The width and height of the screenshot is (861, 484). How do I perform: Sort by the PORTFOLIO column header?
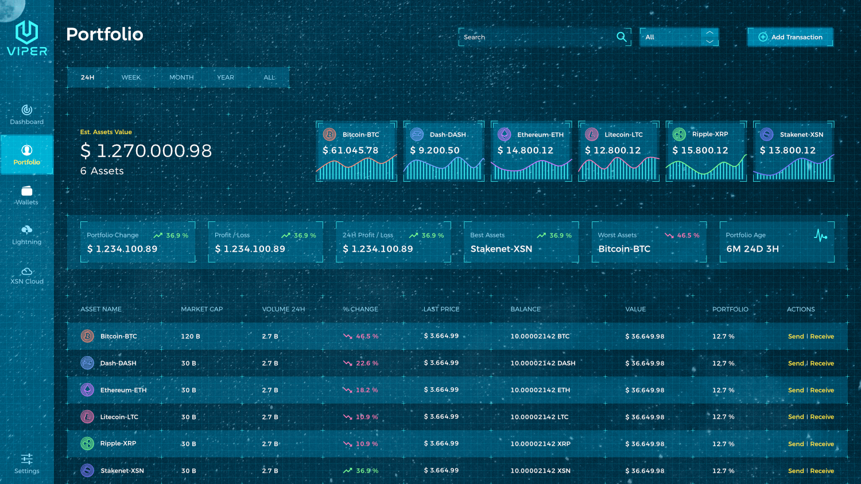pos(730,309)
